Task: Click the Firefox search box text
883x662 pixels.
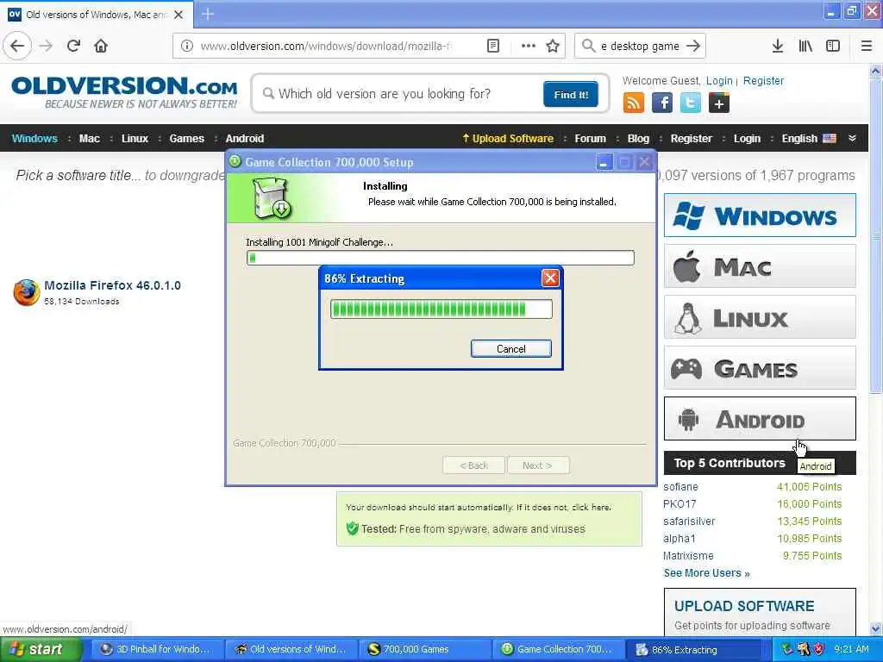Action: coord(640,46)
